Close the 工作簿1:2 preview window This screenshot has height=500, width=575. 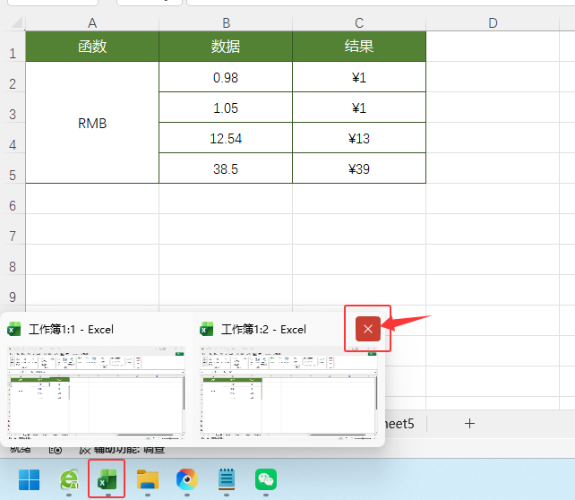(x=368, y=329)
